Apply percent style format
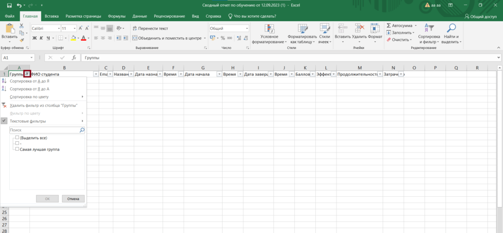 tap(223, 38)
